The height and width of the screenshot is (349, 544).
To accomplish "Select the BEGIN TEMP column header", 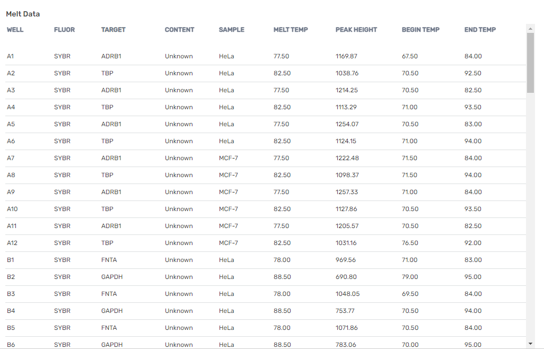I will pos(420,30).
